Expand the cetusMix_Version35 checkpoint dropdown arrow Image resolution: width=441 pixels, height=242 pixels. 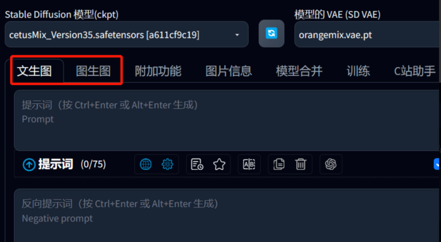[237, 35]
